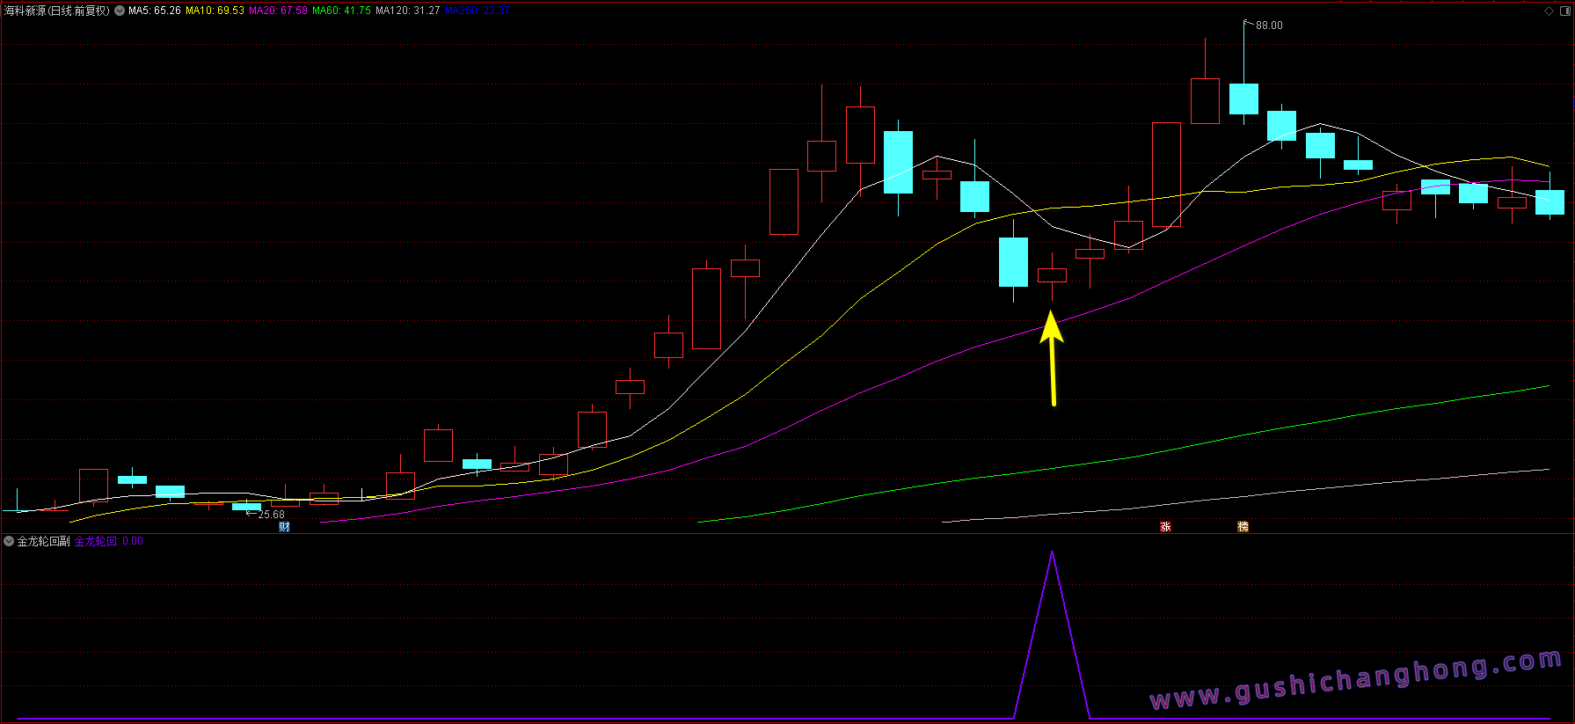Click the 金龙轮回副 indicator name
This screenshot has height=724, width=1575.
[43, 541]
